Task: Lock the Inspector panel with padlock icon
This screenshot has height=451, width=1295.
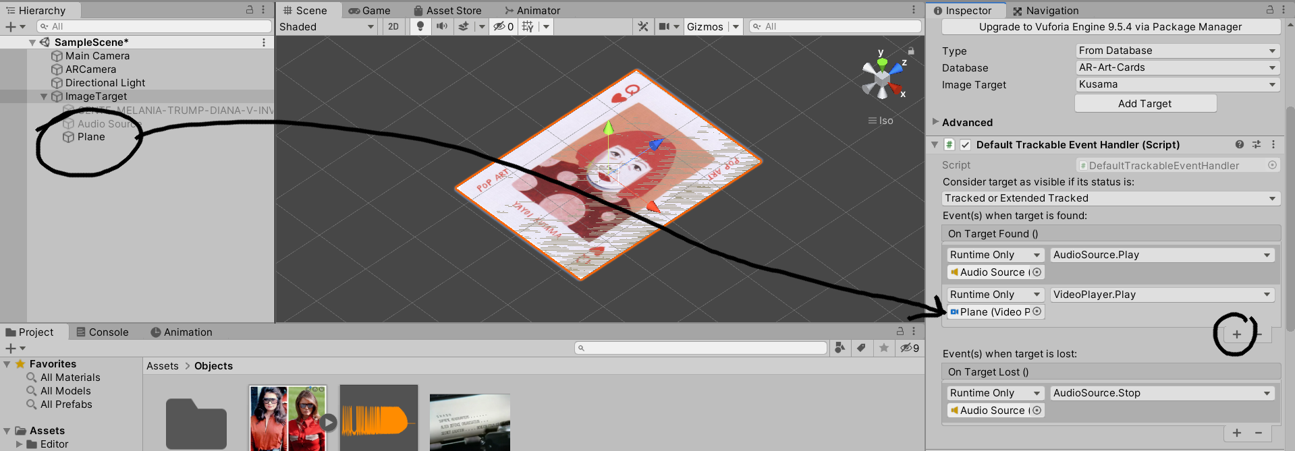Action: [1269, 10]
